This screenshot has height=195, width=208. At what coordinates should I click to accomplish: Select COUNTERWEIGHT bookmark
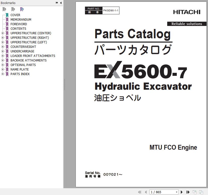(23, 47)
